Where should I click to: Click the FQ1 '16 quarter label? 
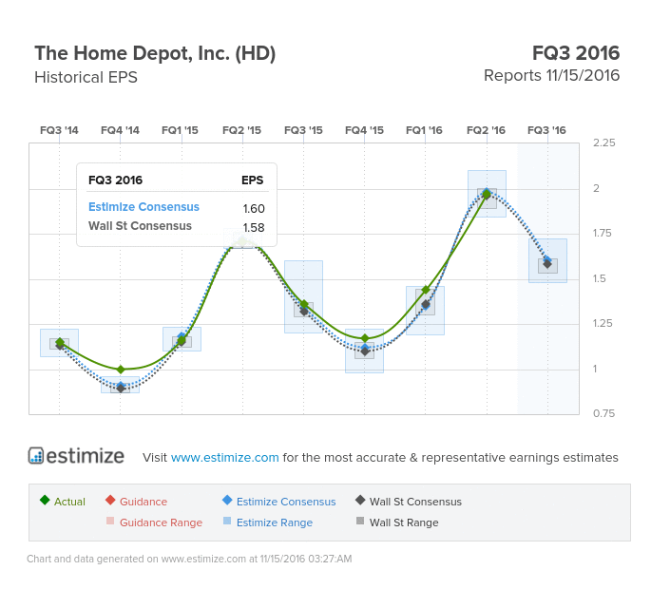point(424,130)
